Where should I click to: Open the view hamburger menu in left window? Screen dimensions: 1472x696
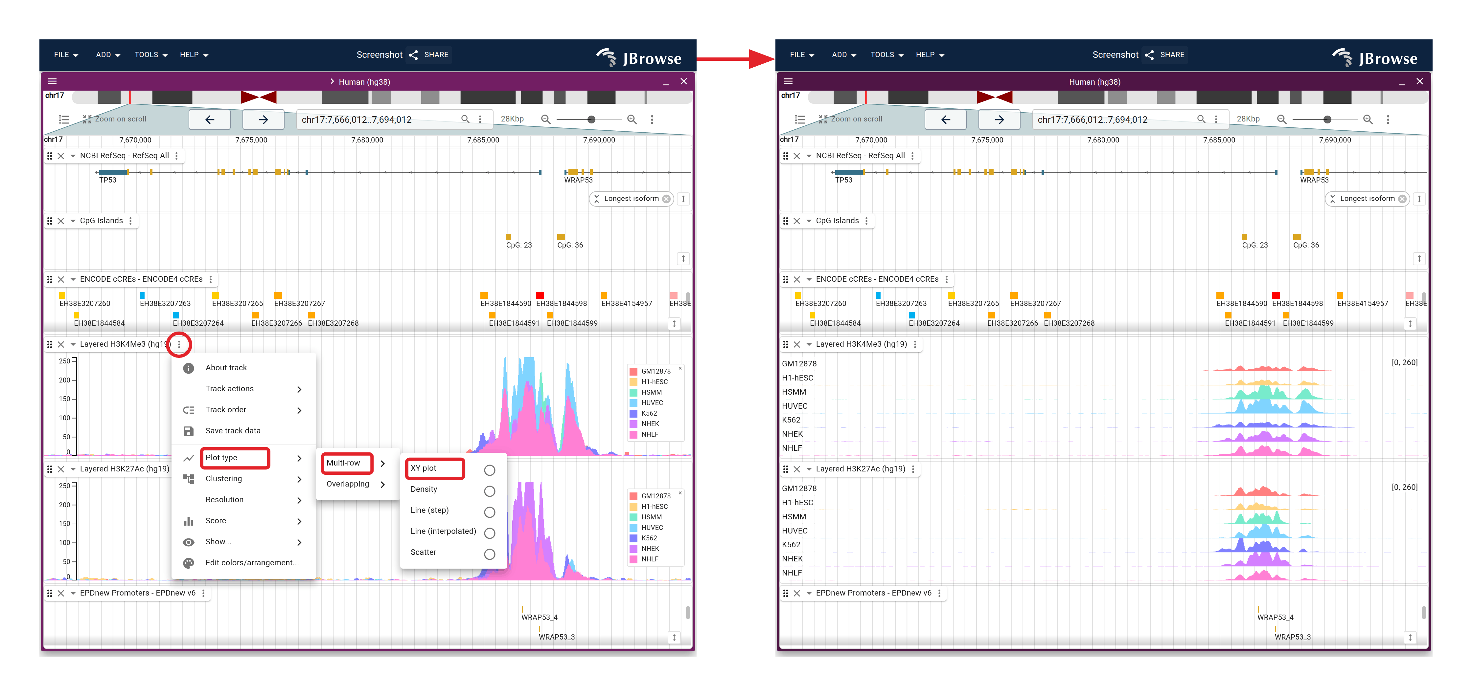53,81
